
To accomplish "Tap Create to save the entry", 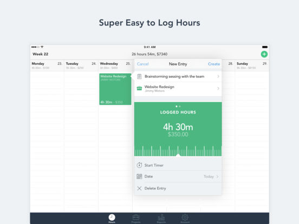I will point(214,64).
